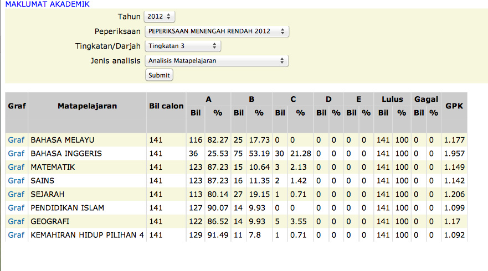Click the Matapelajaran column header
Screen dimensions: 488x271
coord(87,106)
